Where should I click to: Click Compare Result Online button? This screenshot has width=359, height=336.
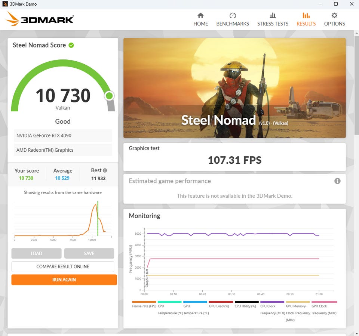click(x=62, y=266)
